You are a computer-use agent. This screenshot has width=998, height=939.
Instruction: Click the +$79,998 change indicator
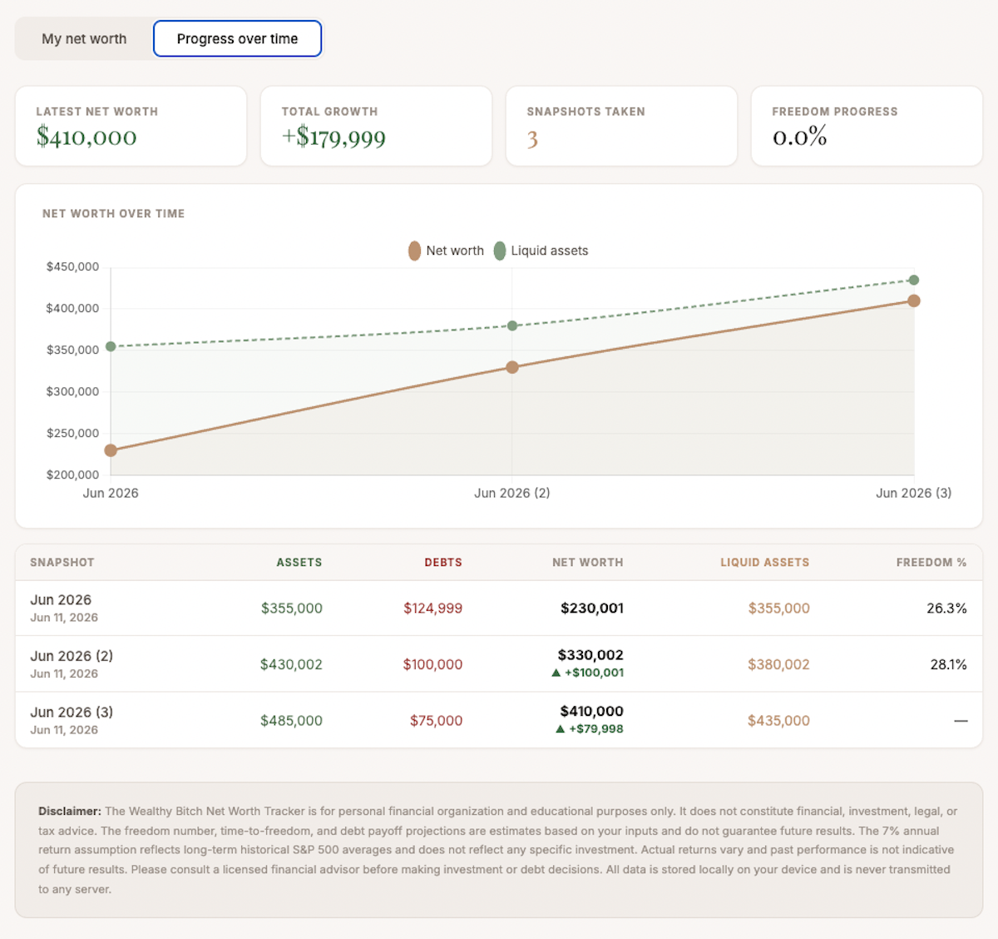(x=590, y=728)
